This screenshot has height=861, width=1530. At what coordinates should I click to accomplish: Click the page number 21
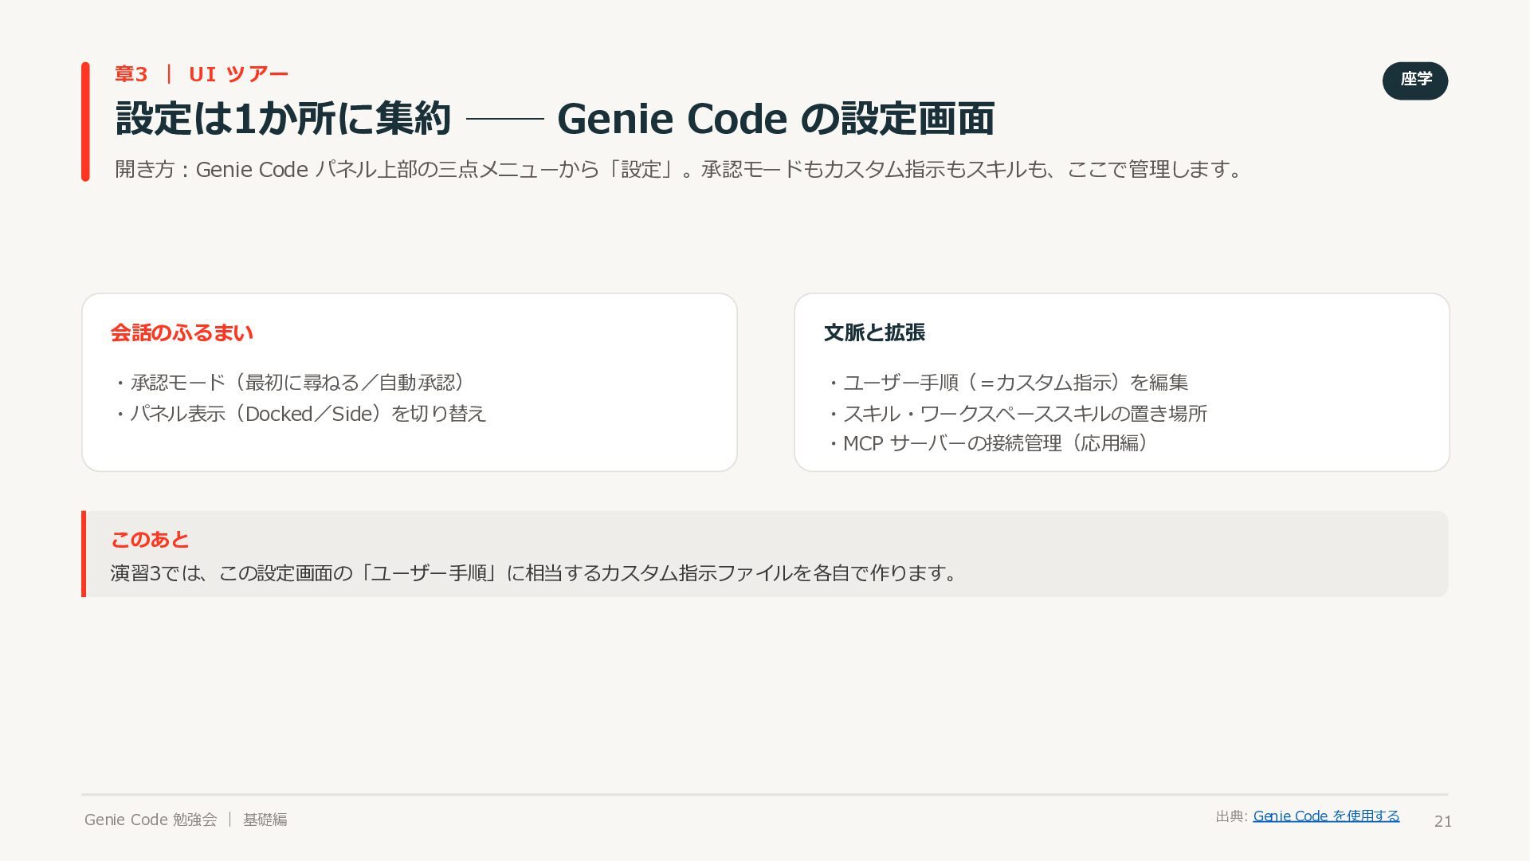point(1442,821)
